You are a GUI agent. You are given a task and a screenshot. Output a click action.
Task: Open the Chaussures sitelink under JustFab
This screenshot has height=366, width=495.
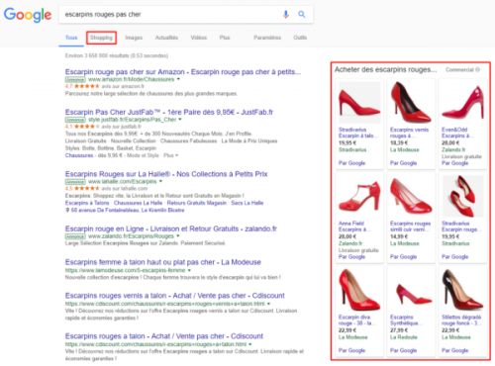(79, 155)
